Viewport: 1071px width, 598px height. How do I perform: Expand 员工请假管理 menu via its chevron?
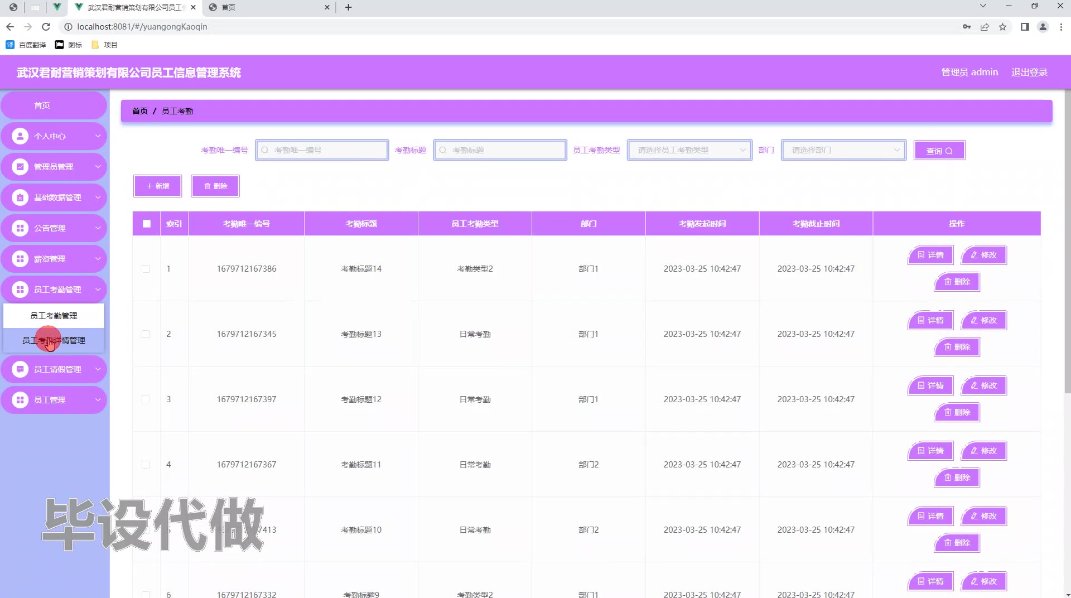[98, 369]
